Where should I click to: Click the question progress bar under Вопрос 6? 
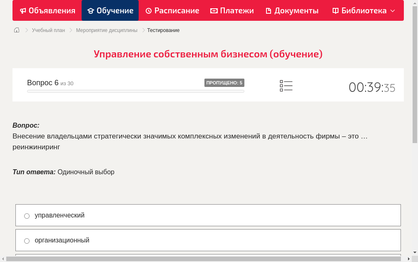pos(135,91)
